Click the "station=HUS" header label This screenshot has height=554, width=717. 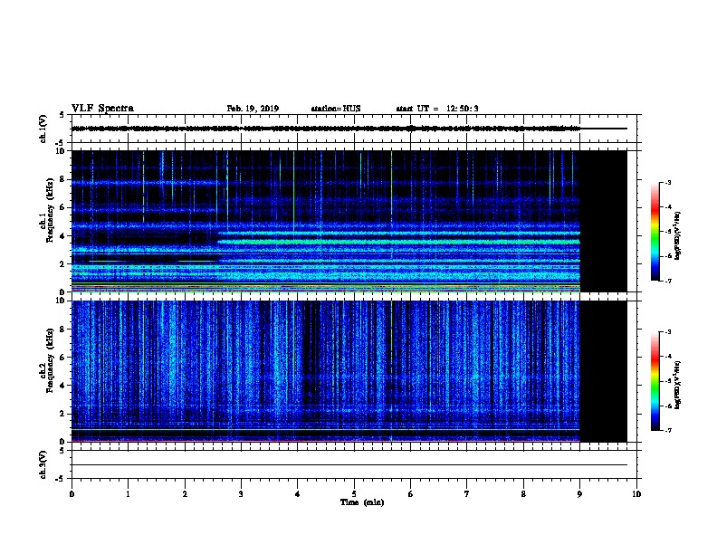336,109
